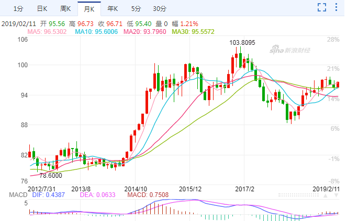Click the MA10: 95.6006 indicator label
The width and height of the screenshot is (347, 221).
pos(96,32)
